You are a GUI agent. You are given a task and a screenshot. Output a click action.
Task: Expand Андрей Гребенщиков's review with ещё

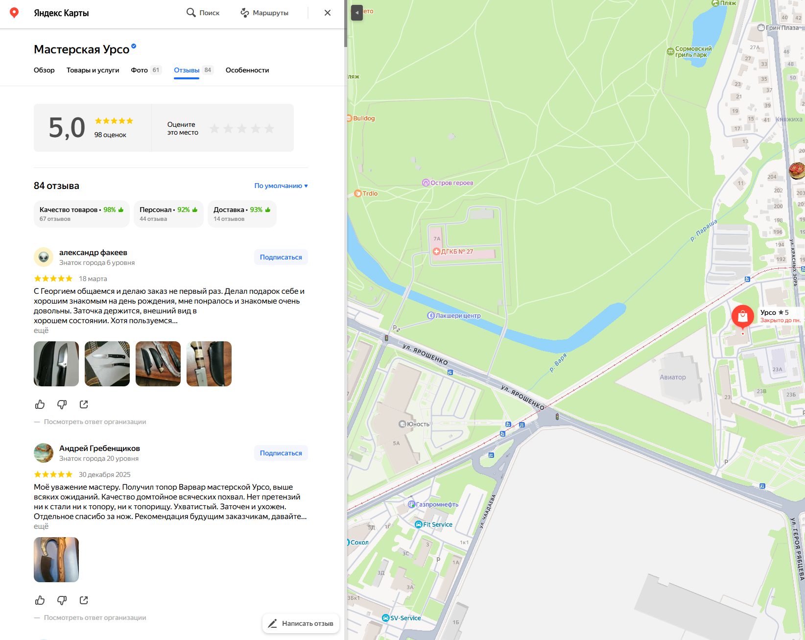point(41,526)
